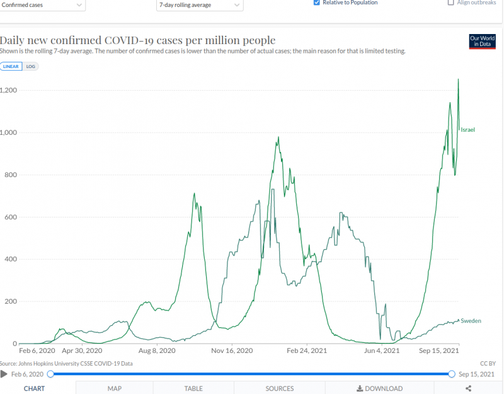Click the Johns Hopkins source text
Screen dimensions: 504x394
[x=66, y=364]
